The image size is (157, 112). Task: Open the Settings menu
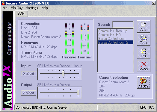tap(32, 8)
